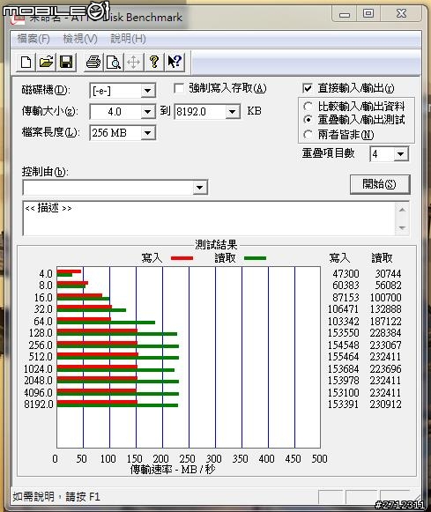This screenshot has height=512, width=431.
Task: Click the Save floppy disk icon
Action: click(x=67, y=62)
